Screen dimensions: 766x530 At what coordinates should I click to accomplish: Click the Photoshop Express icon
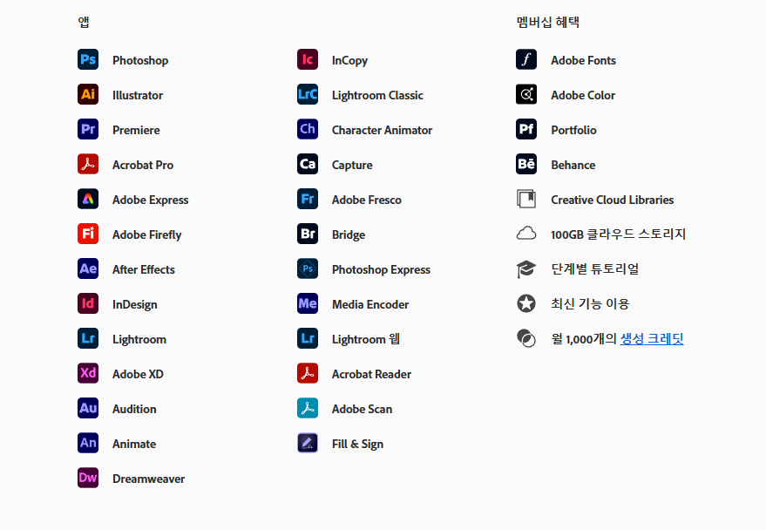[x=308, y=268]
